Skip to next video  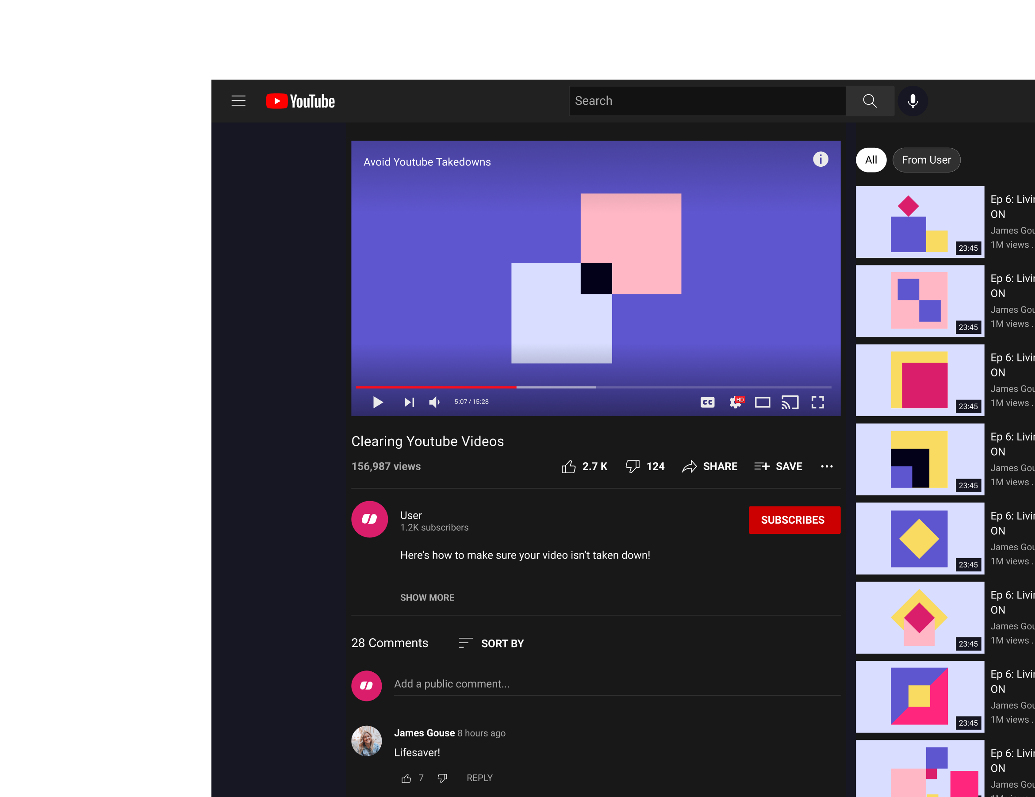tap(409, 402)
